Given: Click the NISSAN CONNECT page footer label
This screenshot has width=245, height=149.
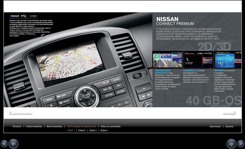Looking at the screenshot, I should point(229,114).
